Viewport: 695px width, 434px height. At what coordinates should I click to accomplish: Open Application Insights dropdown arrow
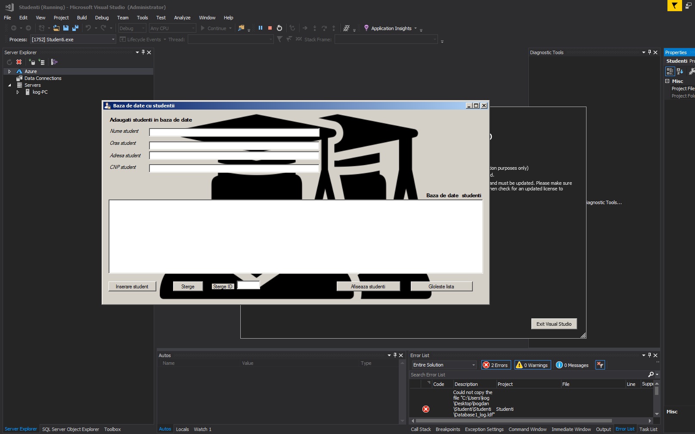point(416,28)
